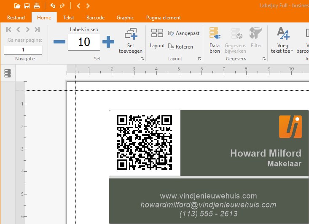Viewport: 309px width, 224px height.
Task: Jump to last page navigation icon
Action: pos(37,30)
